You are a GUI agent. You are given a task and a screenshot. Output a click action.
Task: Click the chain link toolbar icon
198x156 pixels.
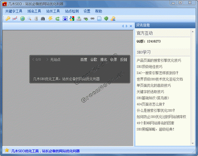point(92,19)
